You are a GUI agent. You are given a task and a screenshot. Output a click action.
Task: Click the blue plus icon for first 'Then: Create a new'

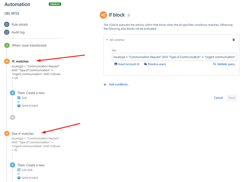[x=13, y=93]
